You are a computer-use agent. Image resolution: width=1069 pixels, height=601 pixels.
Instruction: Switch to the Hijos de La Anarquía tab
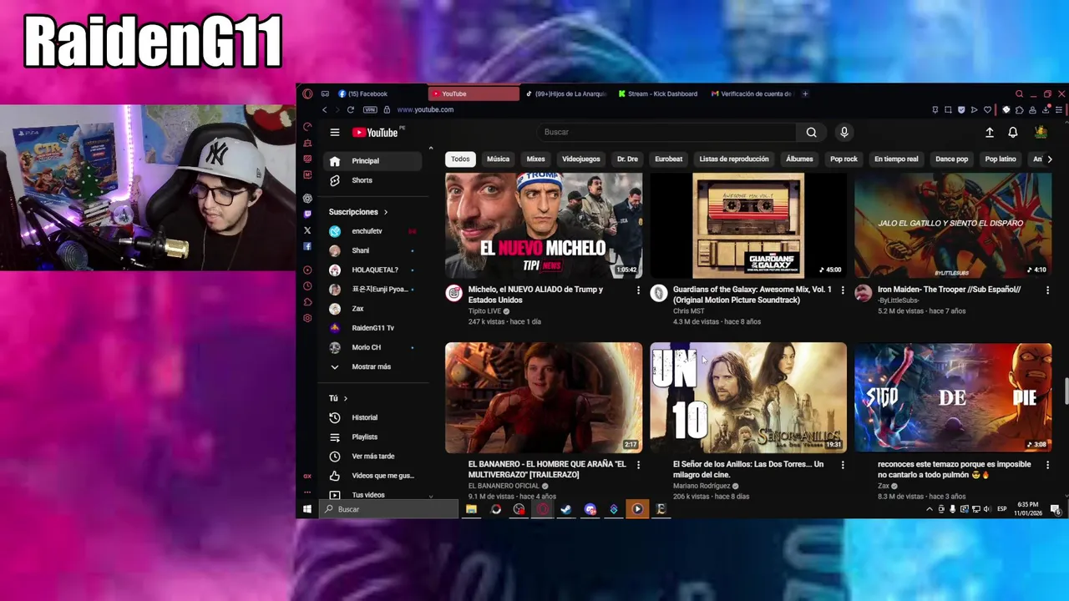[567, 93]
